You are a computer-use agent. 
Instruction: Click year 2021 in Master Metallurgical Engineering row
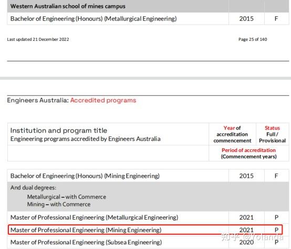(x=246, y=218)
